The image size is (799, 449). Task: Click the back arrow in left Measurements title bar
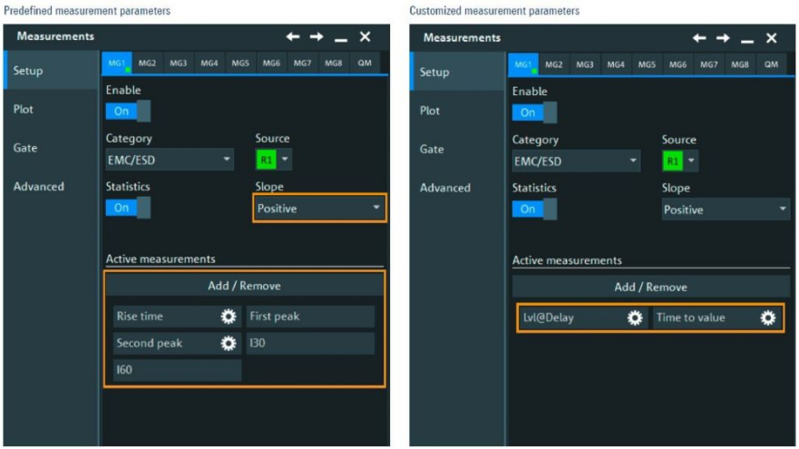tap(293, 37)
